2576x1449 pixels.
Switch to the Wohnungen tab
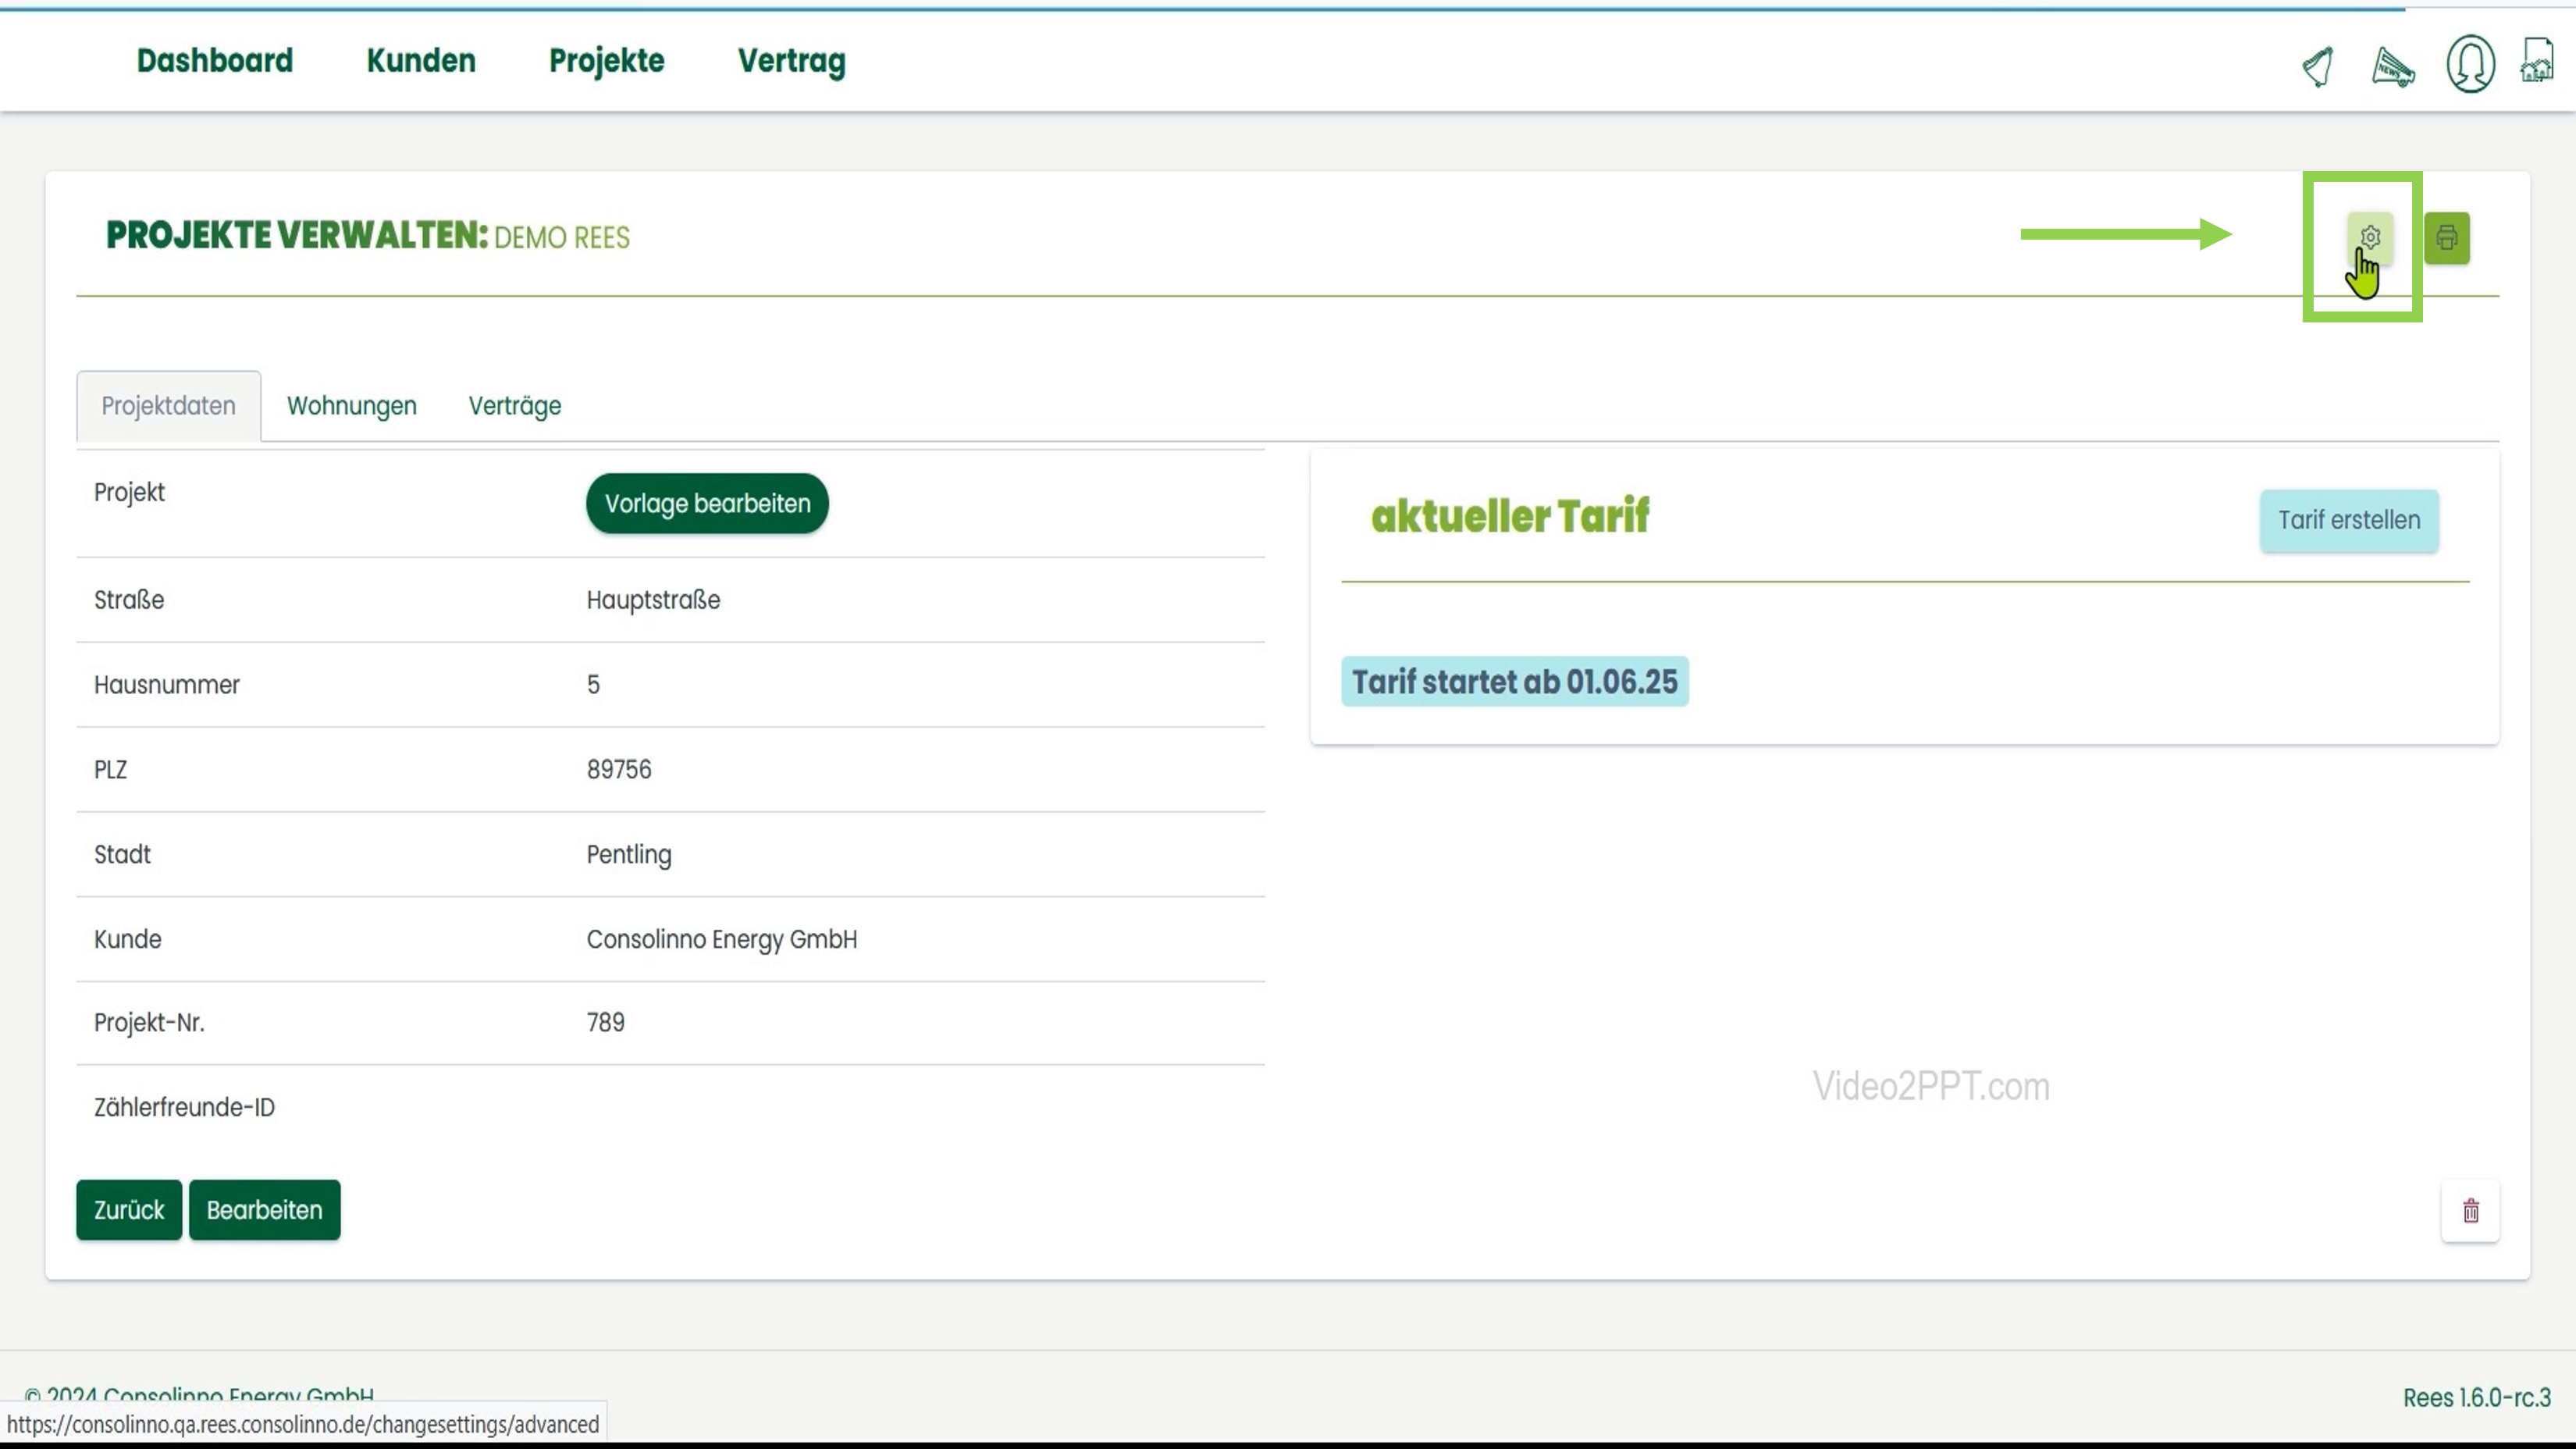pyautogui.click(x=351, y=406)
